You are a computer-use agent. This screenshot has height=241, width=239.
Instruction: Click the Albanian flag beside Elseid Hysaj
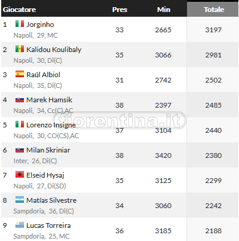point(20,175)
